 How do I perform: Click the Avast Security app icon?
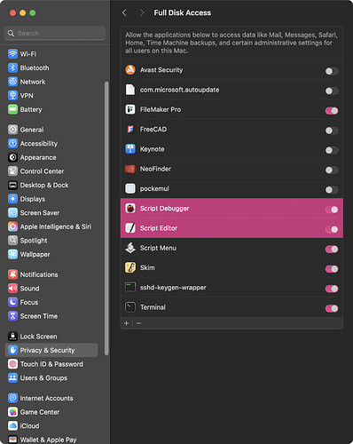click(130, 70)
